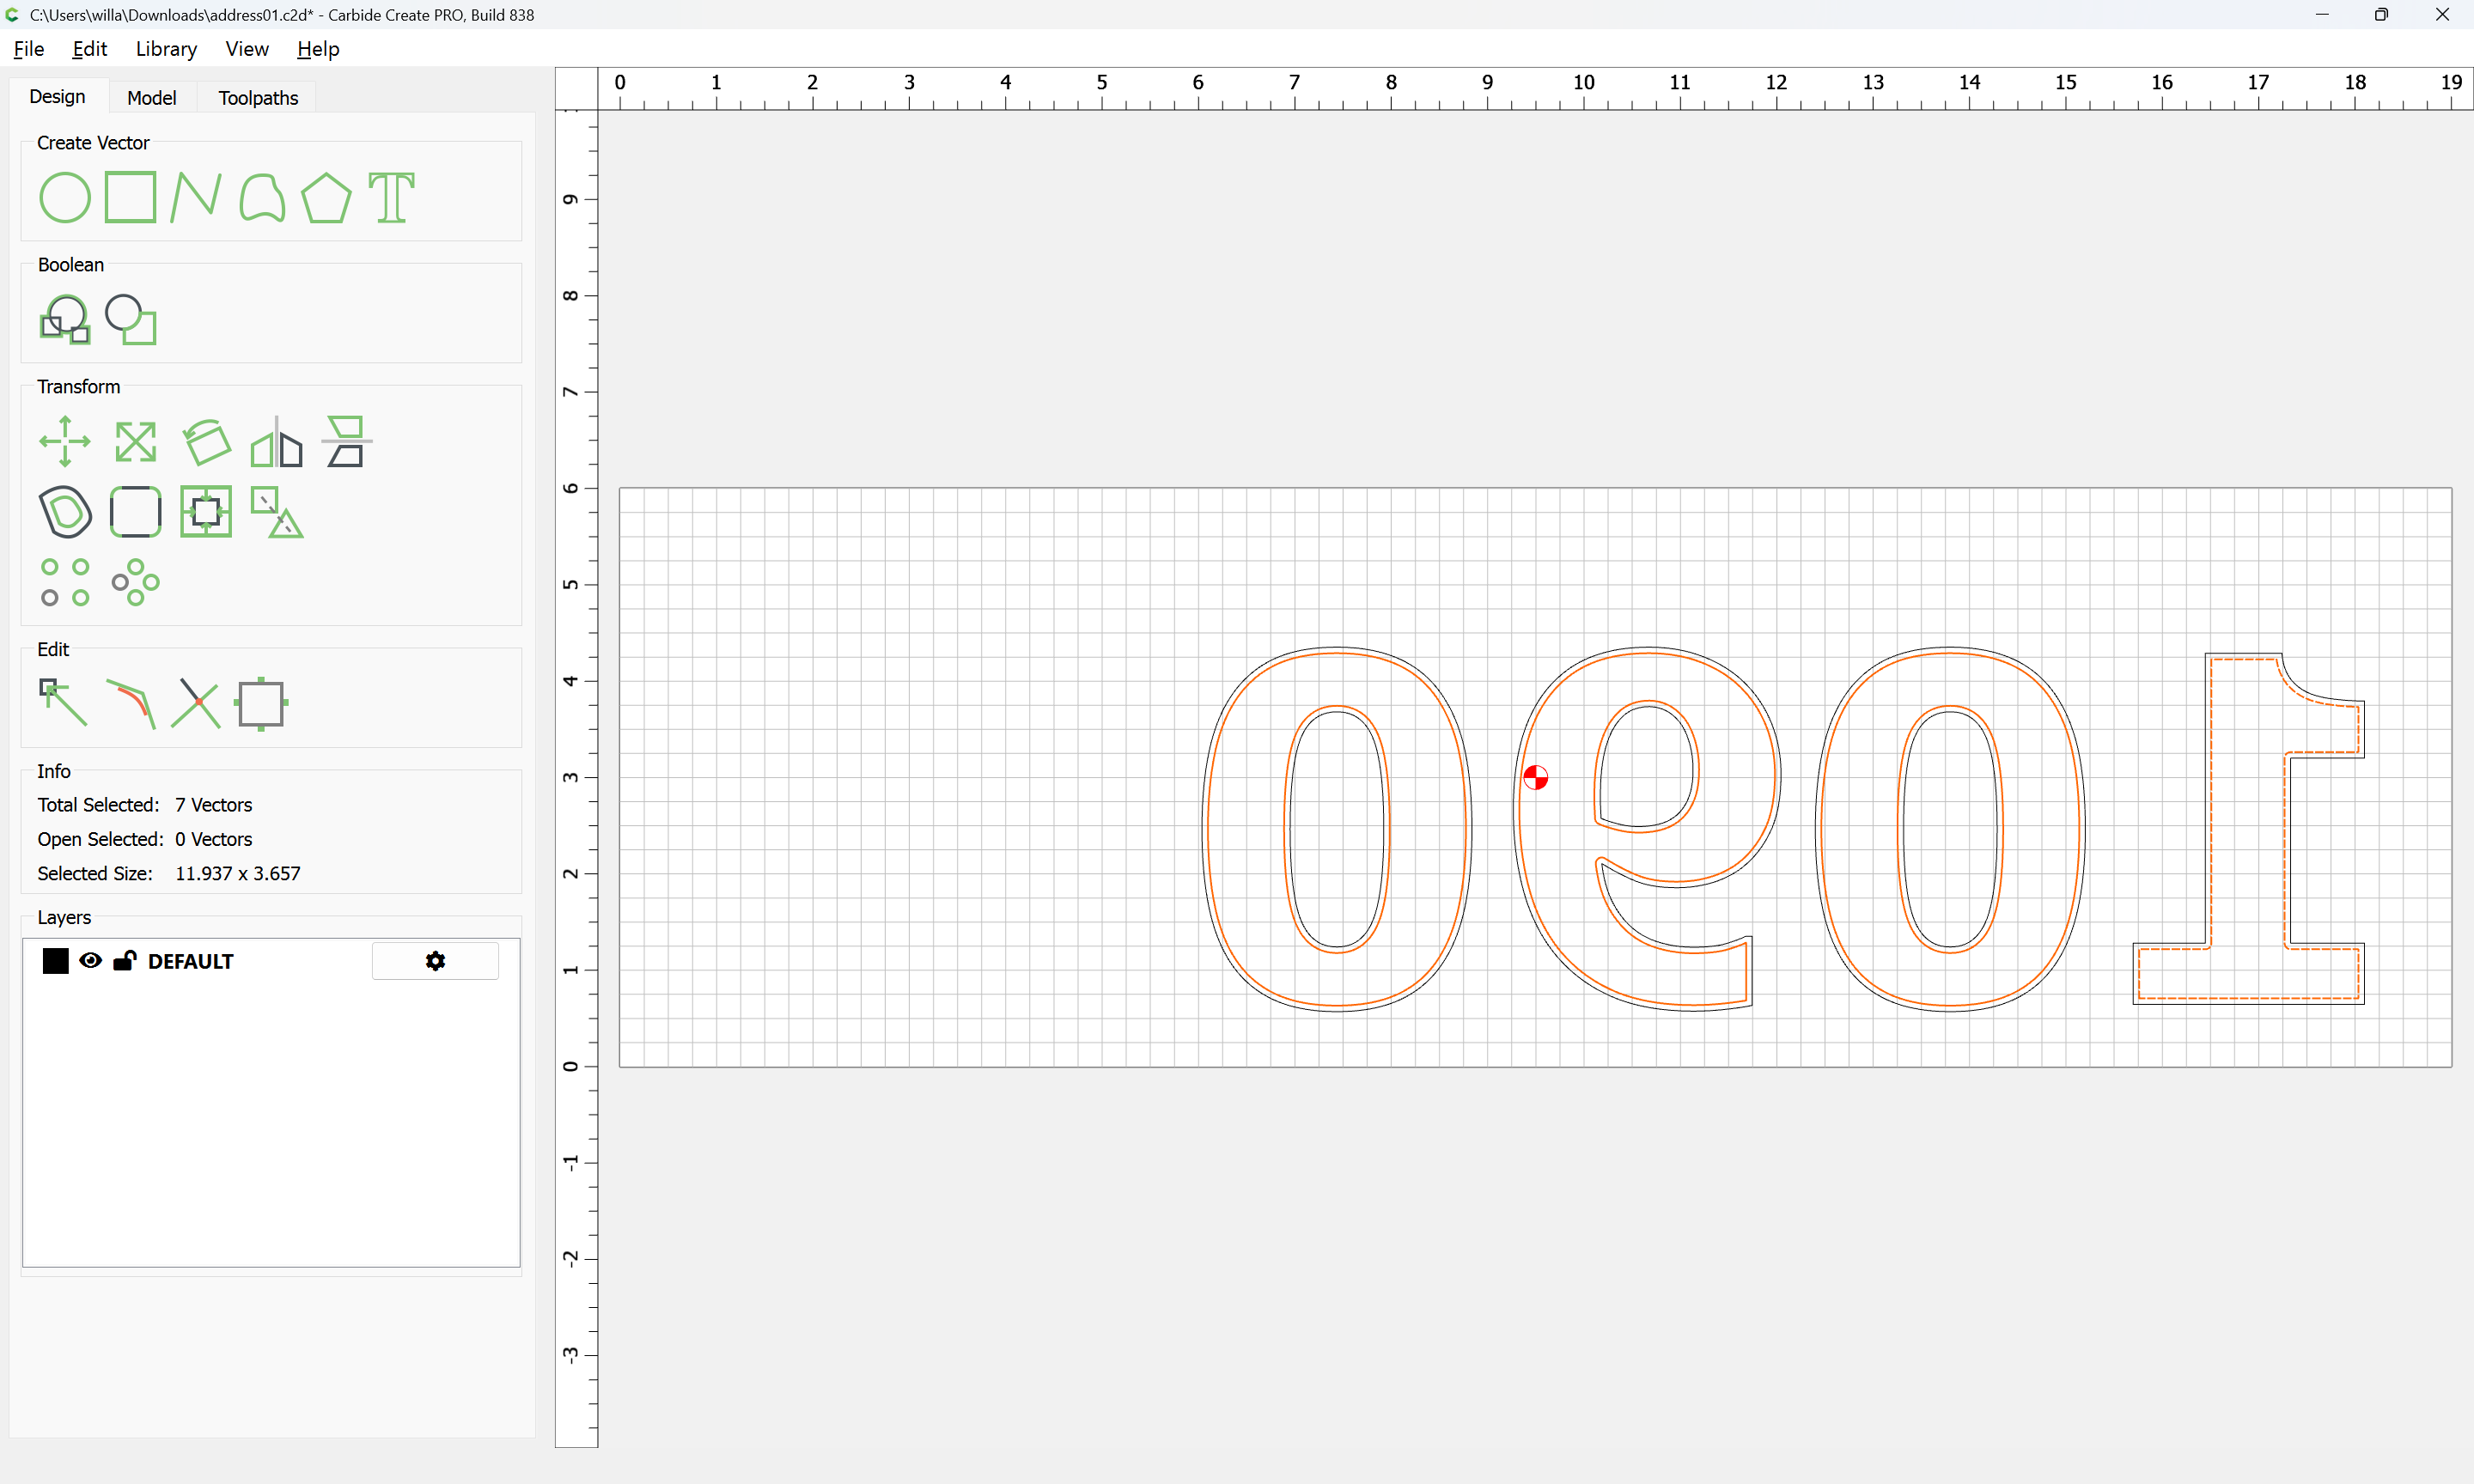This screenshot has width=2474, height=1484.
Task: Select the Create Circle tool
Action: tap(65, 197)
